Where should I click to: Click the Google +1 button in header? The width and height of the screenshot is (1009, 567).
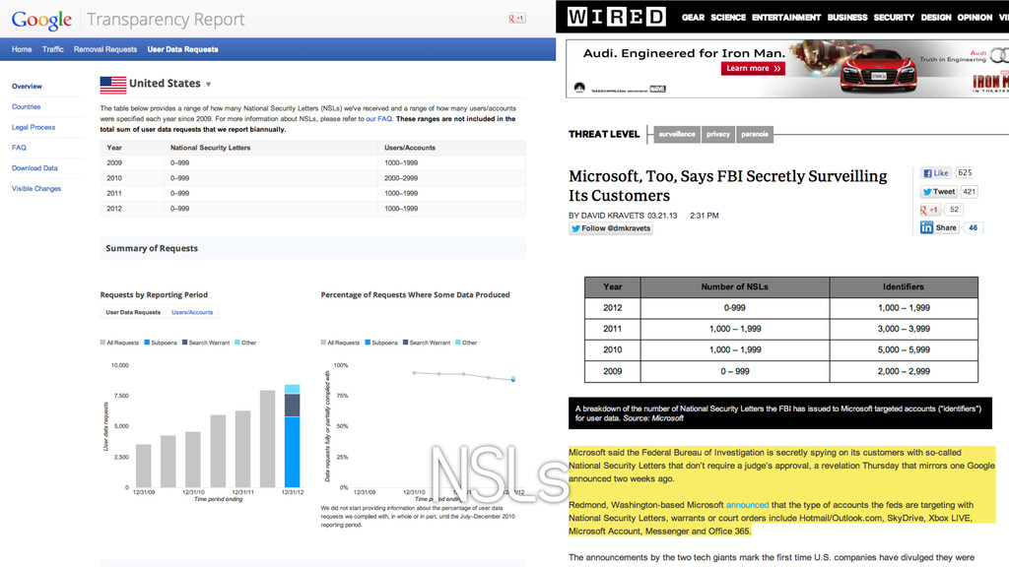516,18
